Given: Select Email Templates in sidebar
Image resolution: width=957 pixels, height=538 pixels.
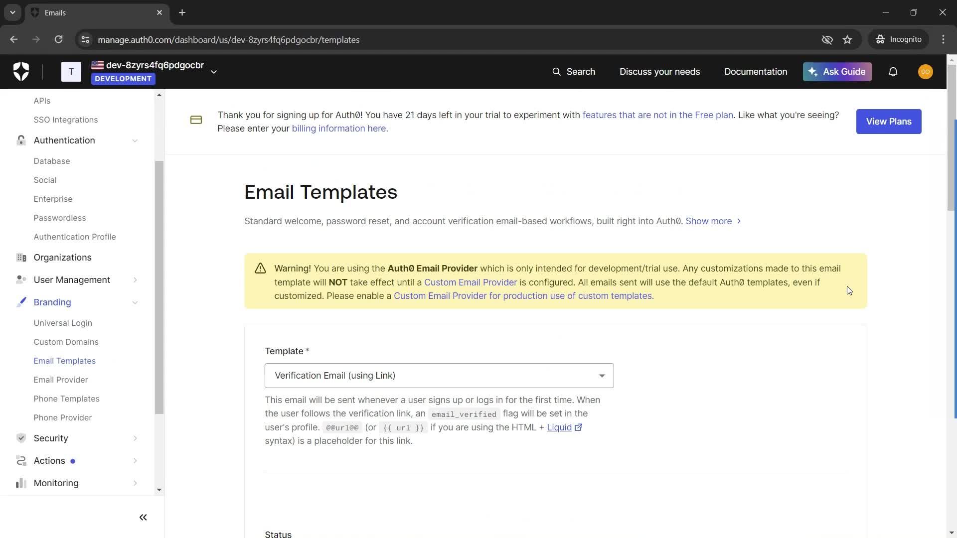Looking at the screenshot, I should coord(65,361).
